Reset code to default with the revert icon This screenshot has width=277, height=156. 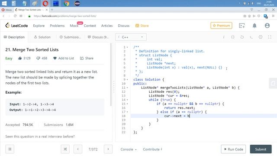(242, 37)
